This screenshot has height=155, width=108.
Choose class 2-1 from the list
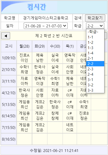pyautogui.click(x=95, y=59)
